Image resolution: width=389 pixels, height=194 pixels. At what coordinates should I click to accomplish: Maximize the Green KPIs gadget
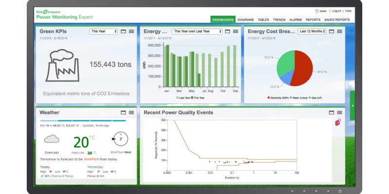123,32
